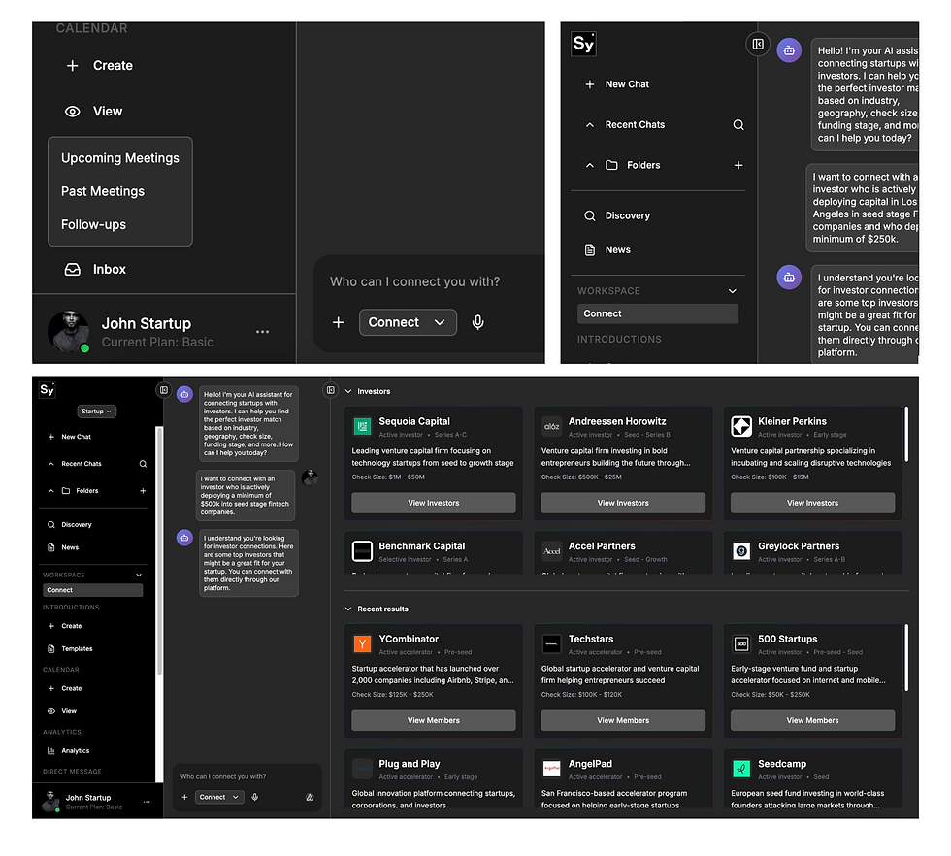
Task: Click the Sequoia Capital logo icon
Action: [x=362, y=426]
